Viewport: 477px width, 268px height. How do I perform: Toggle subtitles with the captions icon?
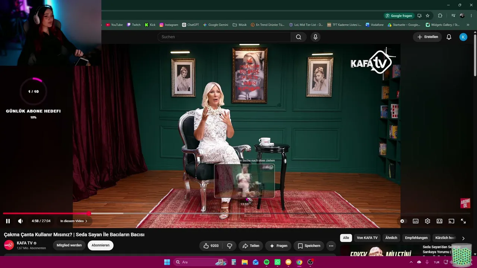point(416,221)
